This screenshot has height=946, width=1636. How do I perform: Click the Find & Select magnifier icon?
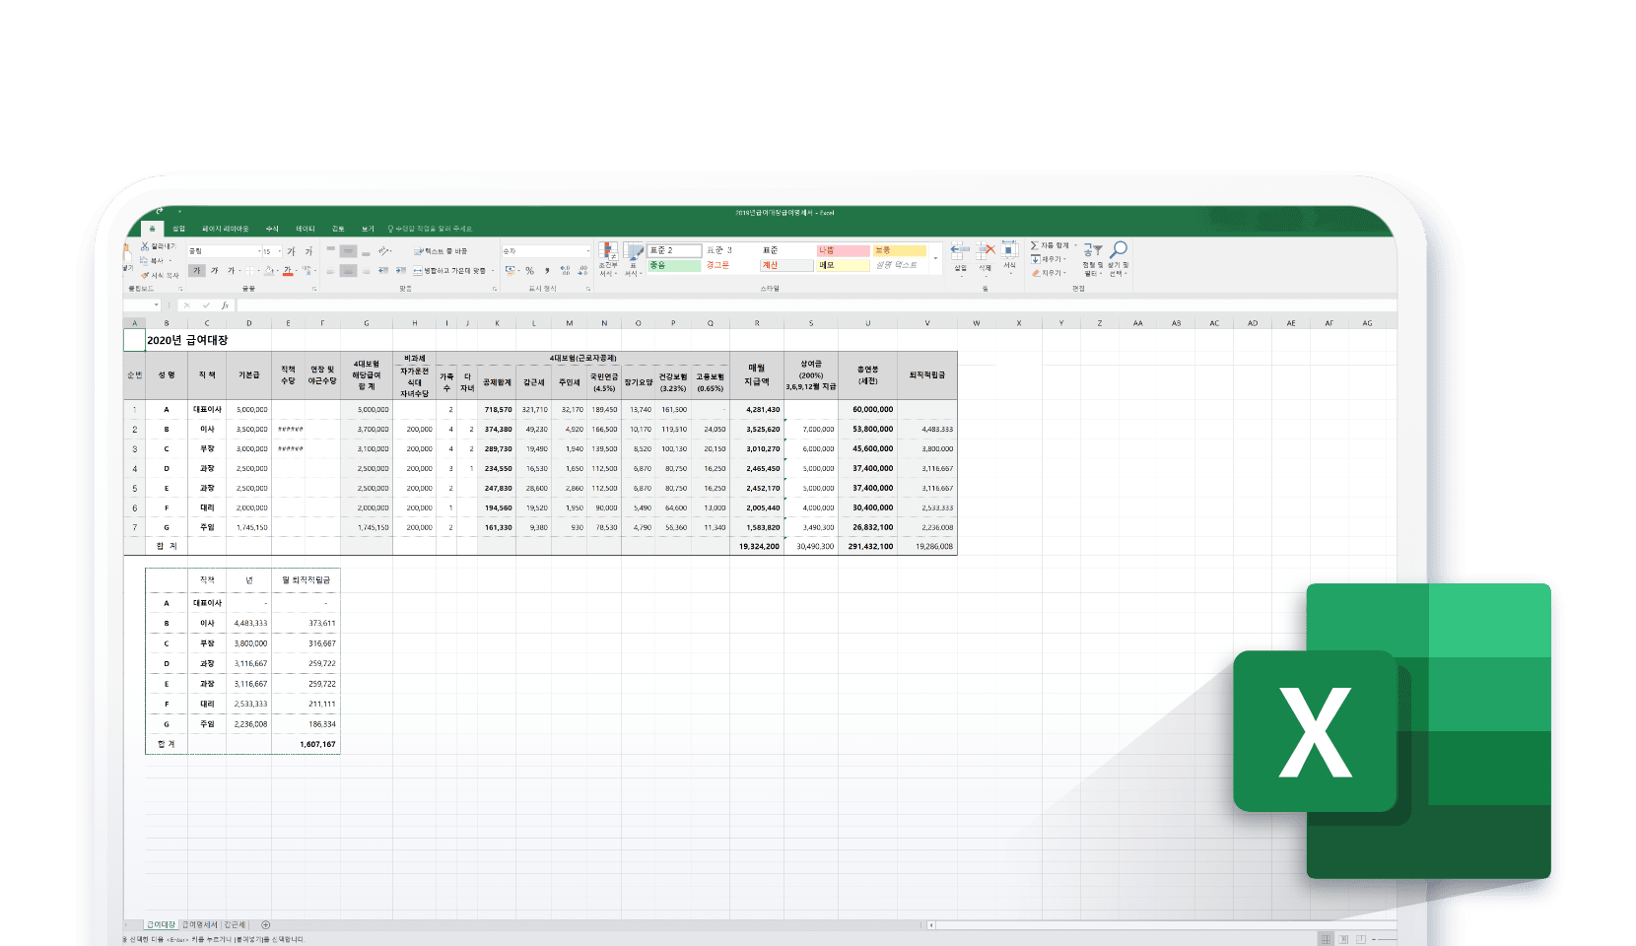click(x=1119, y=251)
